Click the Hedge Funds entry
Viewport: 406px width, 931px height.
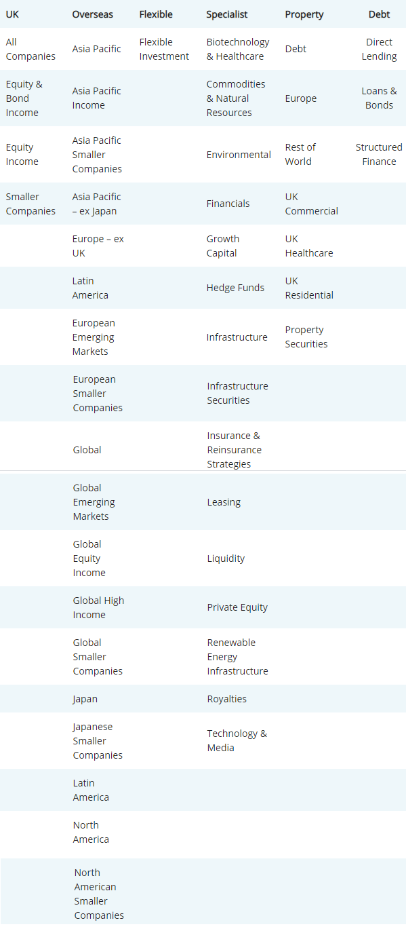click(x=235, y=288)
